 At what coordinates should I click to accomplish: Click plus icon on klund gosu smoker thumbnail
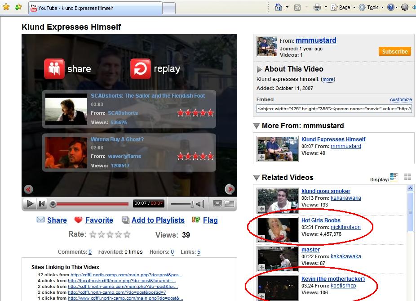tap(261, 209)
